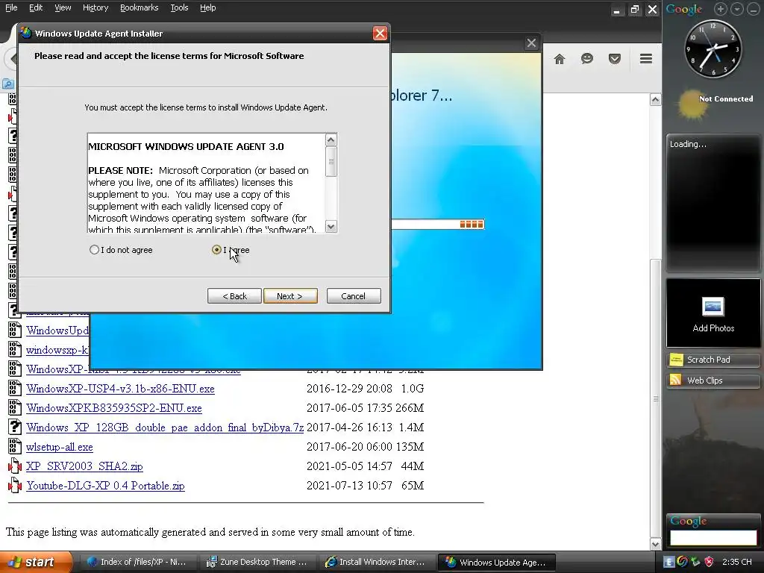Open the Web Clips gadget
The height and width of the screenshot is (573, 764).
(713, 381)
